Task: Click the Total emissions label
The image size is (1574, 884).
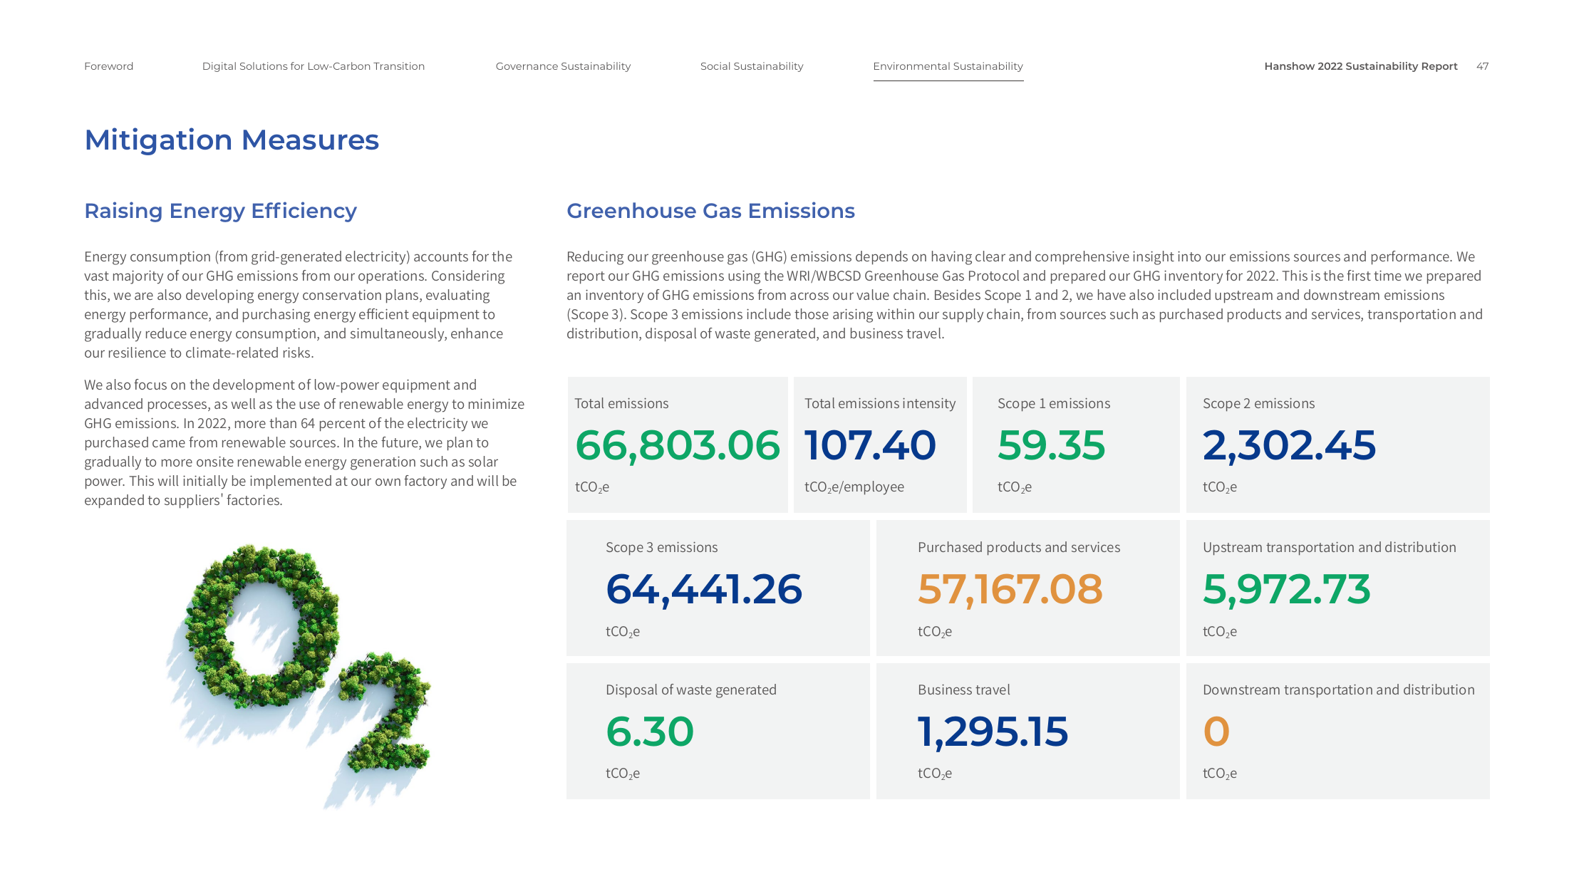Action: [x=621, y=403]
